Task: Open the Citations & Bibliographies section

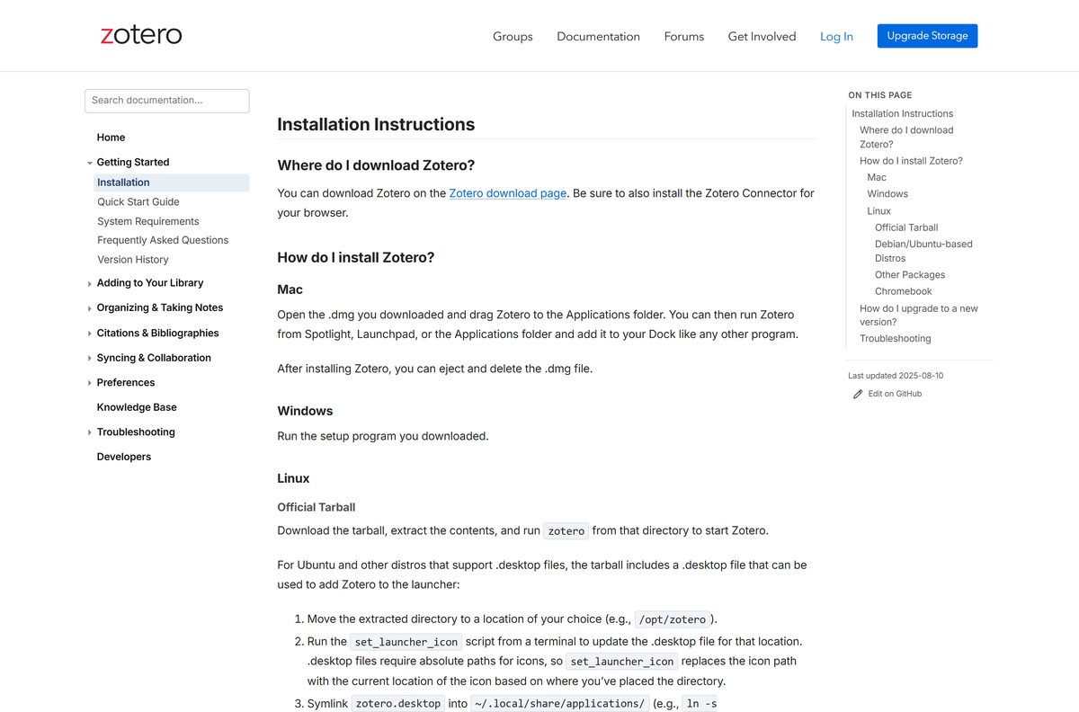Action: click(x=158, y=333)
